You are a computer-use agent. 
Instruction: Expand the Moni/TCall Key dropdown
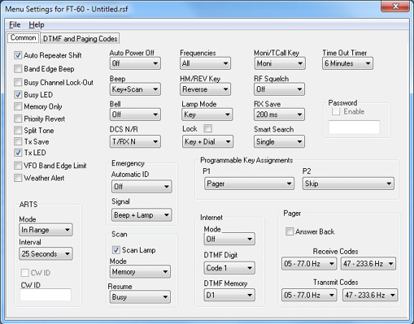280,63
